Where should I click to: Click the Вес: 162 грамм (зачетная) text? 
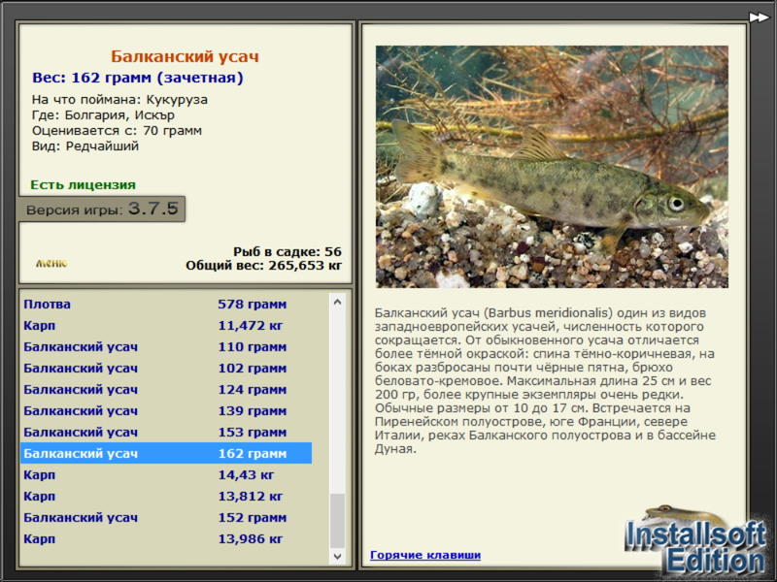coord(138,78)
